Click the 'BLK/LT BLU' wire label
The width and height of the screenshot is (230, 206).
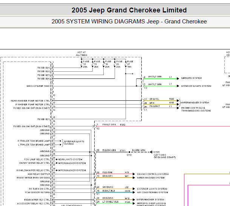tap(109, 191)
